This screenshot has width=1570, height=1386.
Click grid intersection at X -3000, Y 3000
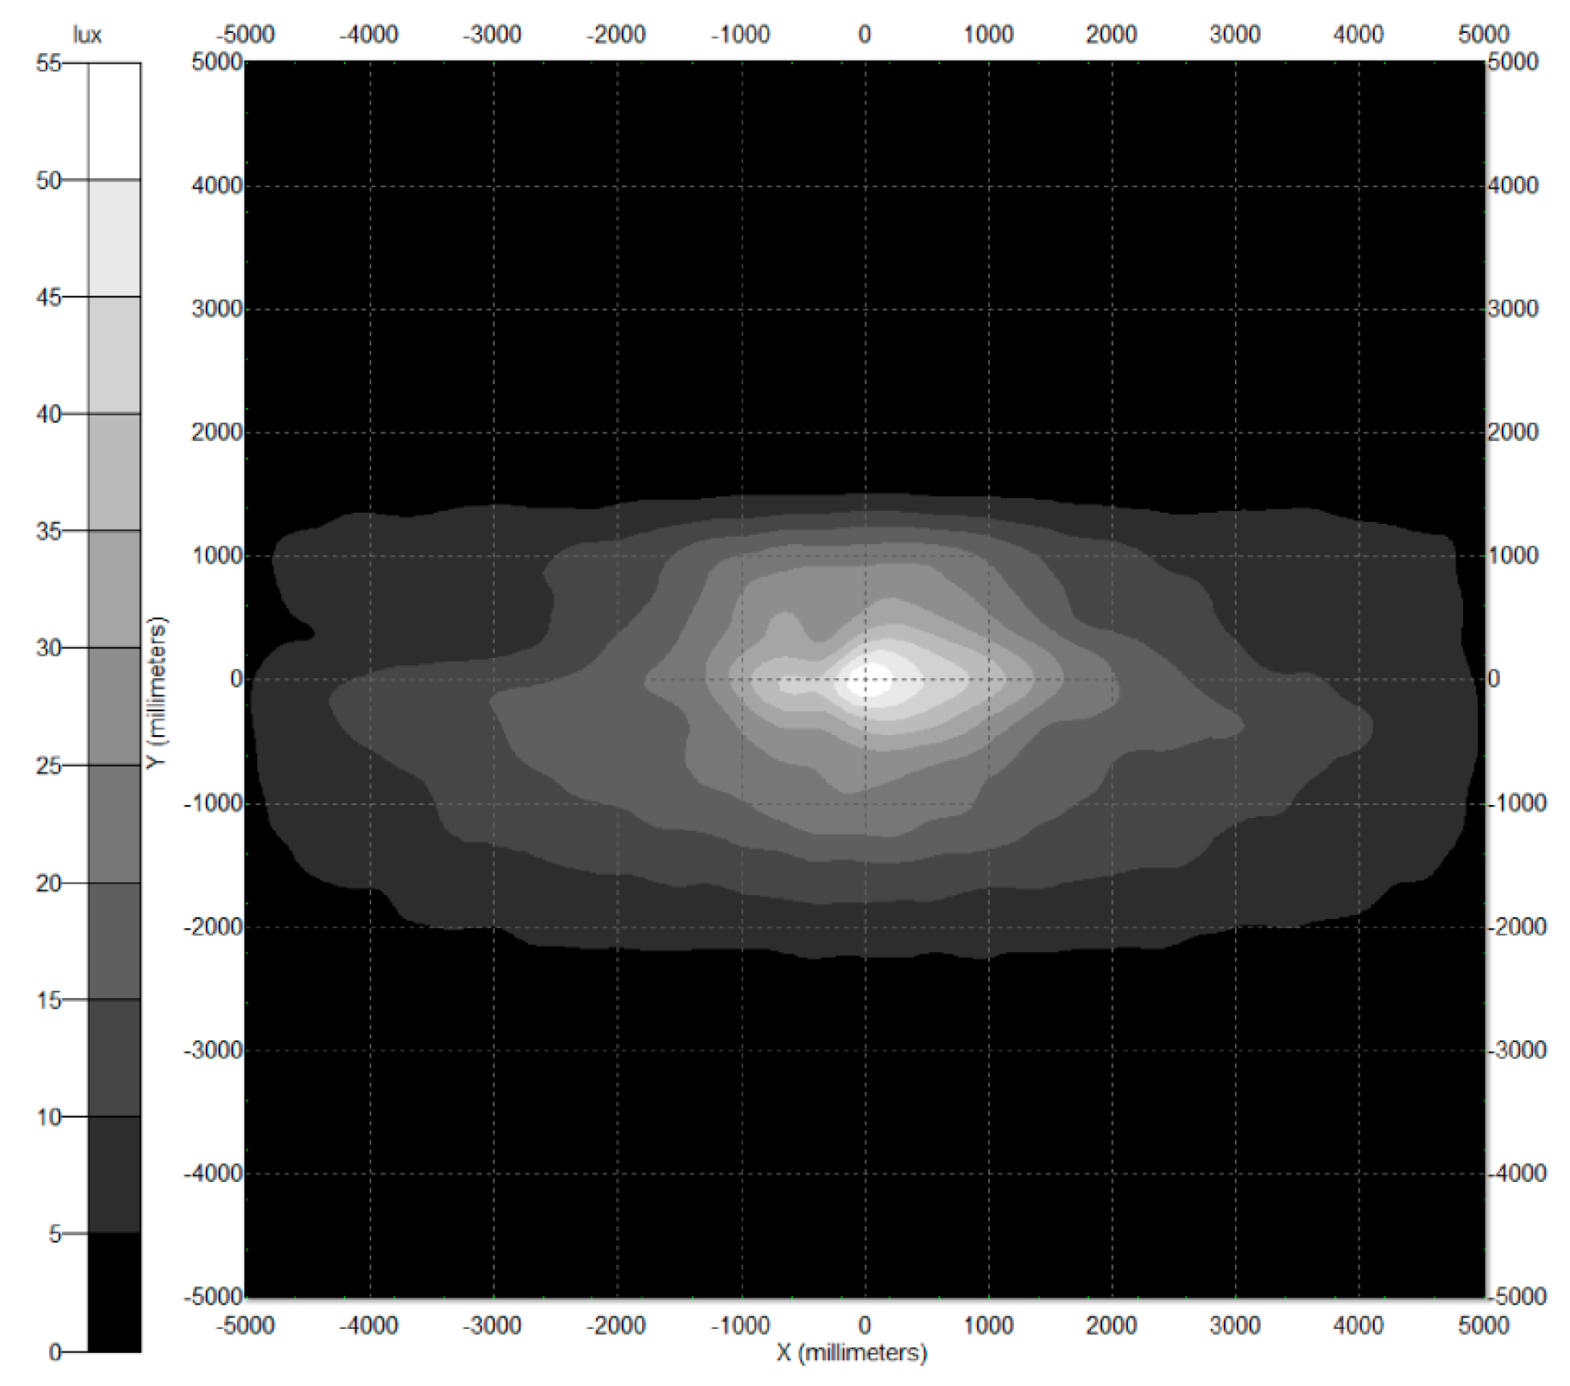coord(493,309)
